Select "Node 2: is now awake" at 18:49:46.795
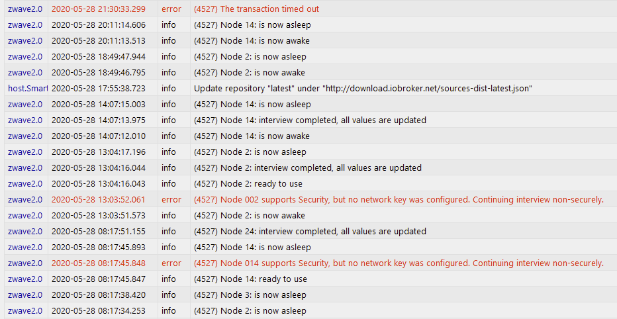Image resolution: width=617 pixels, height=319 pixels. pos(249,72)
